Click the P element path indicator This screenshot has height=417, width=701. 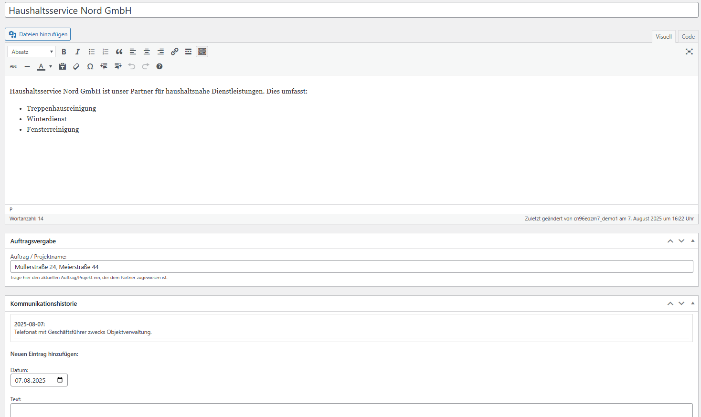tap(11, 209)
